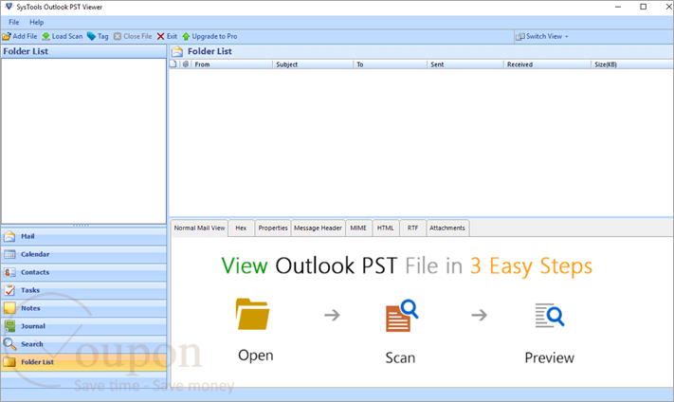Click the Load Scan toolbar button

click(x=62, y=37)
